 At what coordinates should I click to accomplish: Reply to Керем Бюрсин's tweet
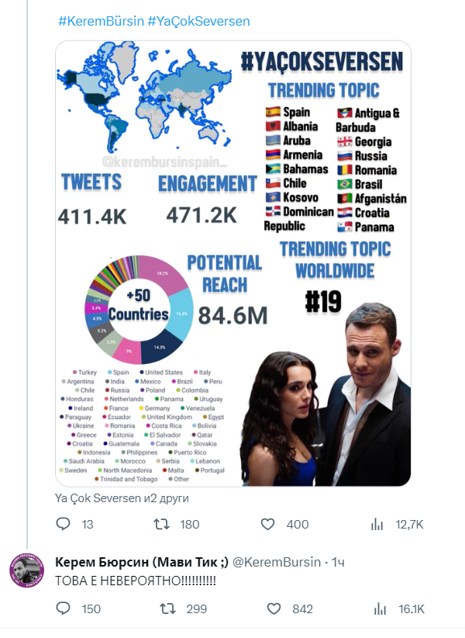[x=64, y=609]
